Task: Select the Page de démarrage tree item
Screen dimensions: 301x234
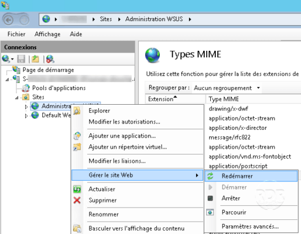Action: 48,70
